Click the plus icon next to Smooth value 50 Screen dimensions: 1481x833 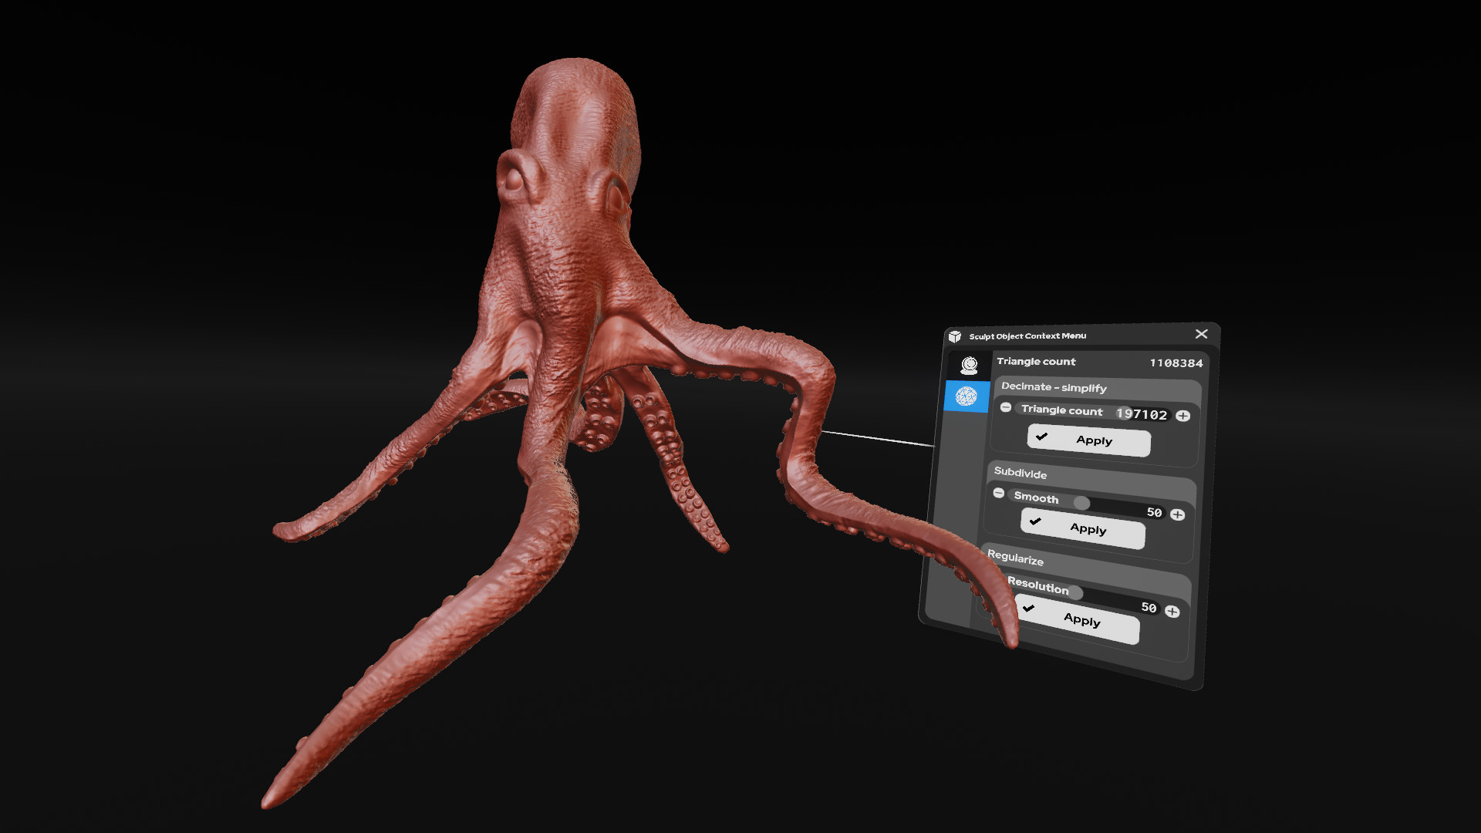coord(1179,514)
